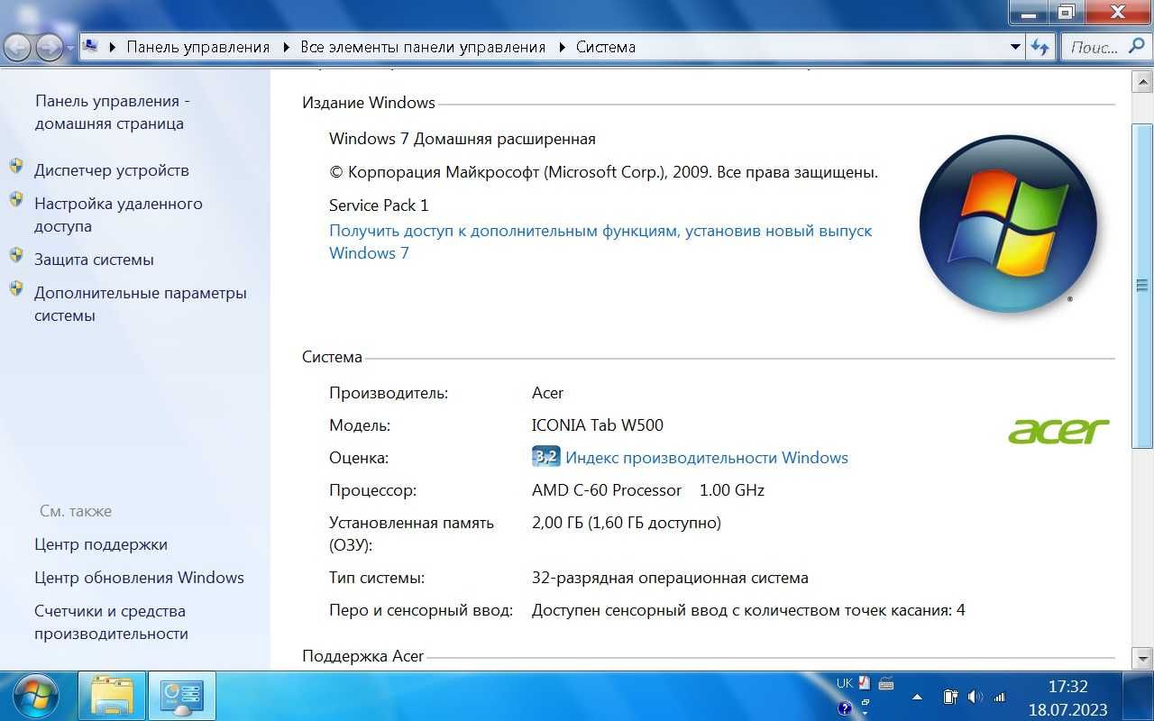1154x721 pixels.
Task: Click scrollbar down arrow
Action: click(x=1141, y=658)
